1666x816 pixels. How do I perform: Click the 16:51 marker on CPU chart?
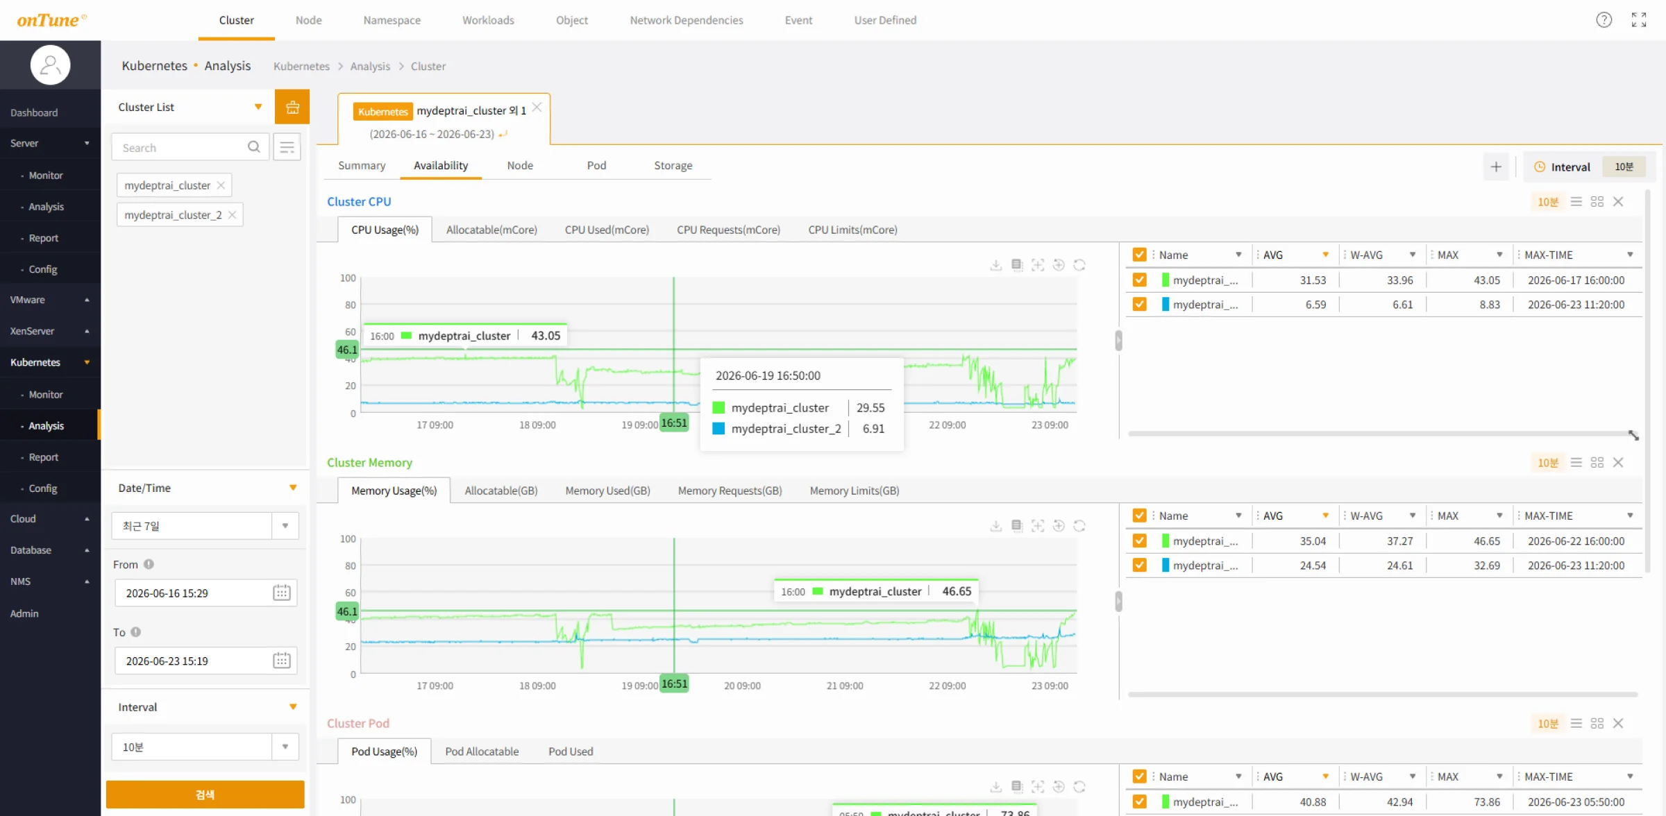673,423
